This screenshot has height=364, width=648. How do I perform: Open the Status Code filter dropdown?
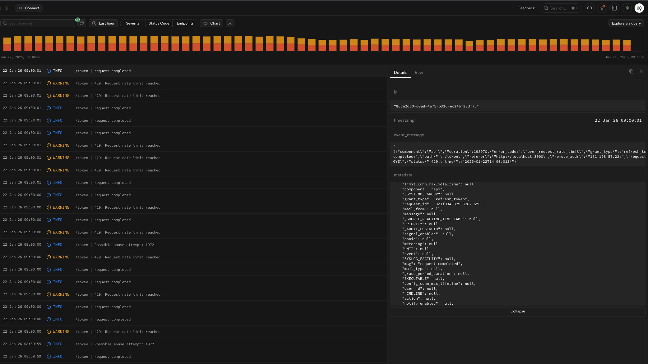[x=159, y=23]
